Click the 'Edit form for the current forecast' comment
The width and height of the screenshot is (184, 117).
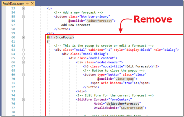[x=115, y=95]
